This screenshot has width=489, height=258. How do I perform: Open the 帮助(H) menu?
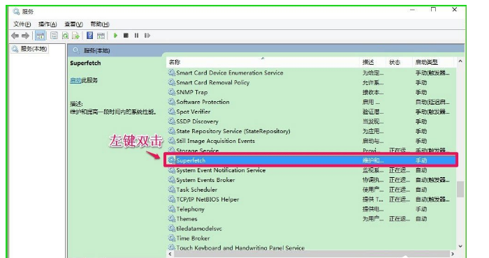tap(100, 24)
